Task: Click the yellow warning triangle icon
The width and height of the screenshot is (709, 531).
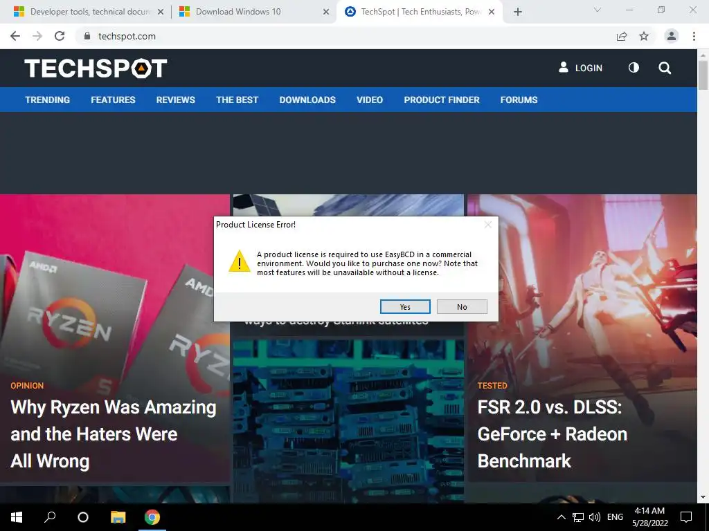Action: coord(239,261)
